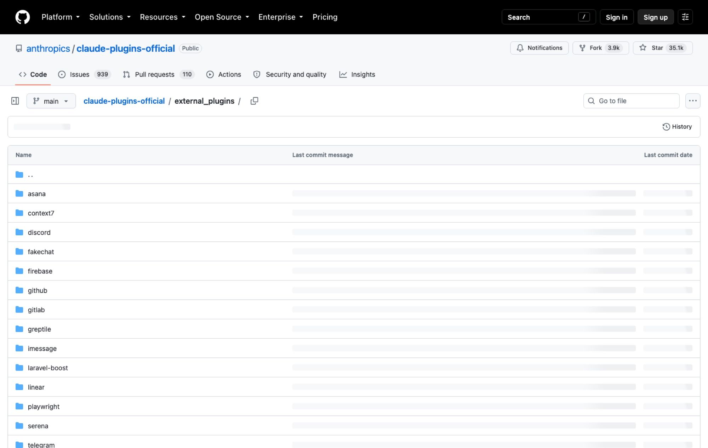Open the Issues tab
Viewport: 708px width, 448px height.
coord(85,74)
